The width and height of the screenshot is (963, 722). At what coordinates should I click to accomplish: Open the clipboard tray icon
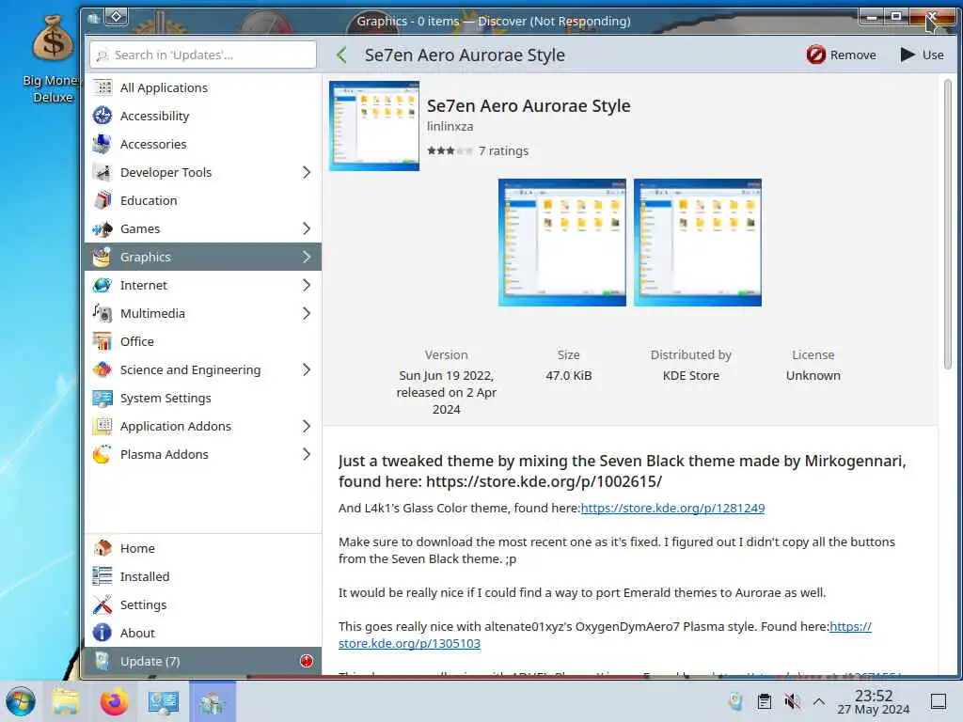click(x=764, y=701)
